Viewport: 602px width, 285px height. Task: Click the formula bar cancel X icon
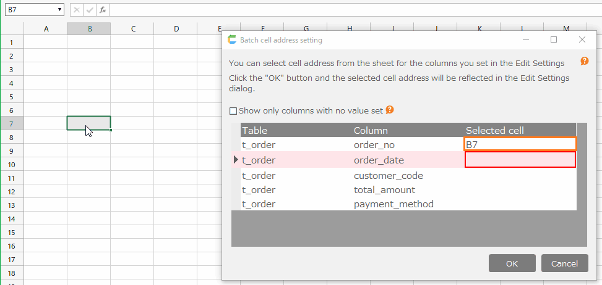(x=75, y=10)
